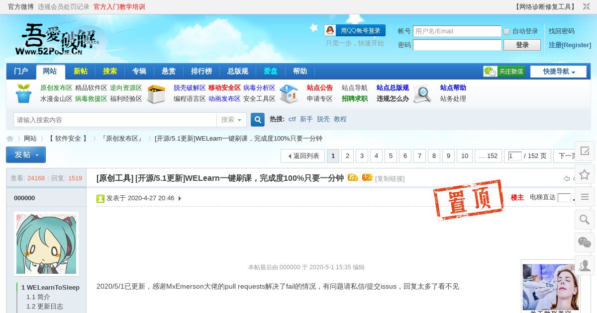
Task: Click the magnifier help category icon
Action: click(422, 93)
